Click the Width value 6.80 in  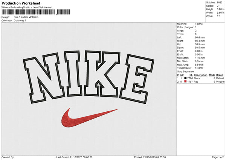[220, 13]
